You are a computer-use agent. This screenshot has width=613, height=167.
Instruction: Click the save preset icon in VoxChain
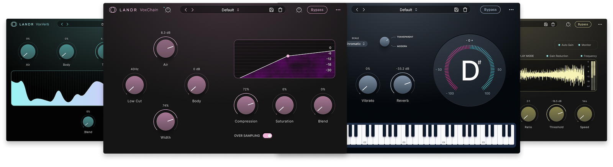[271, 10]
